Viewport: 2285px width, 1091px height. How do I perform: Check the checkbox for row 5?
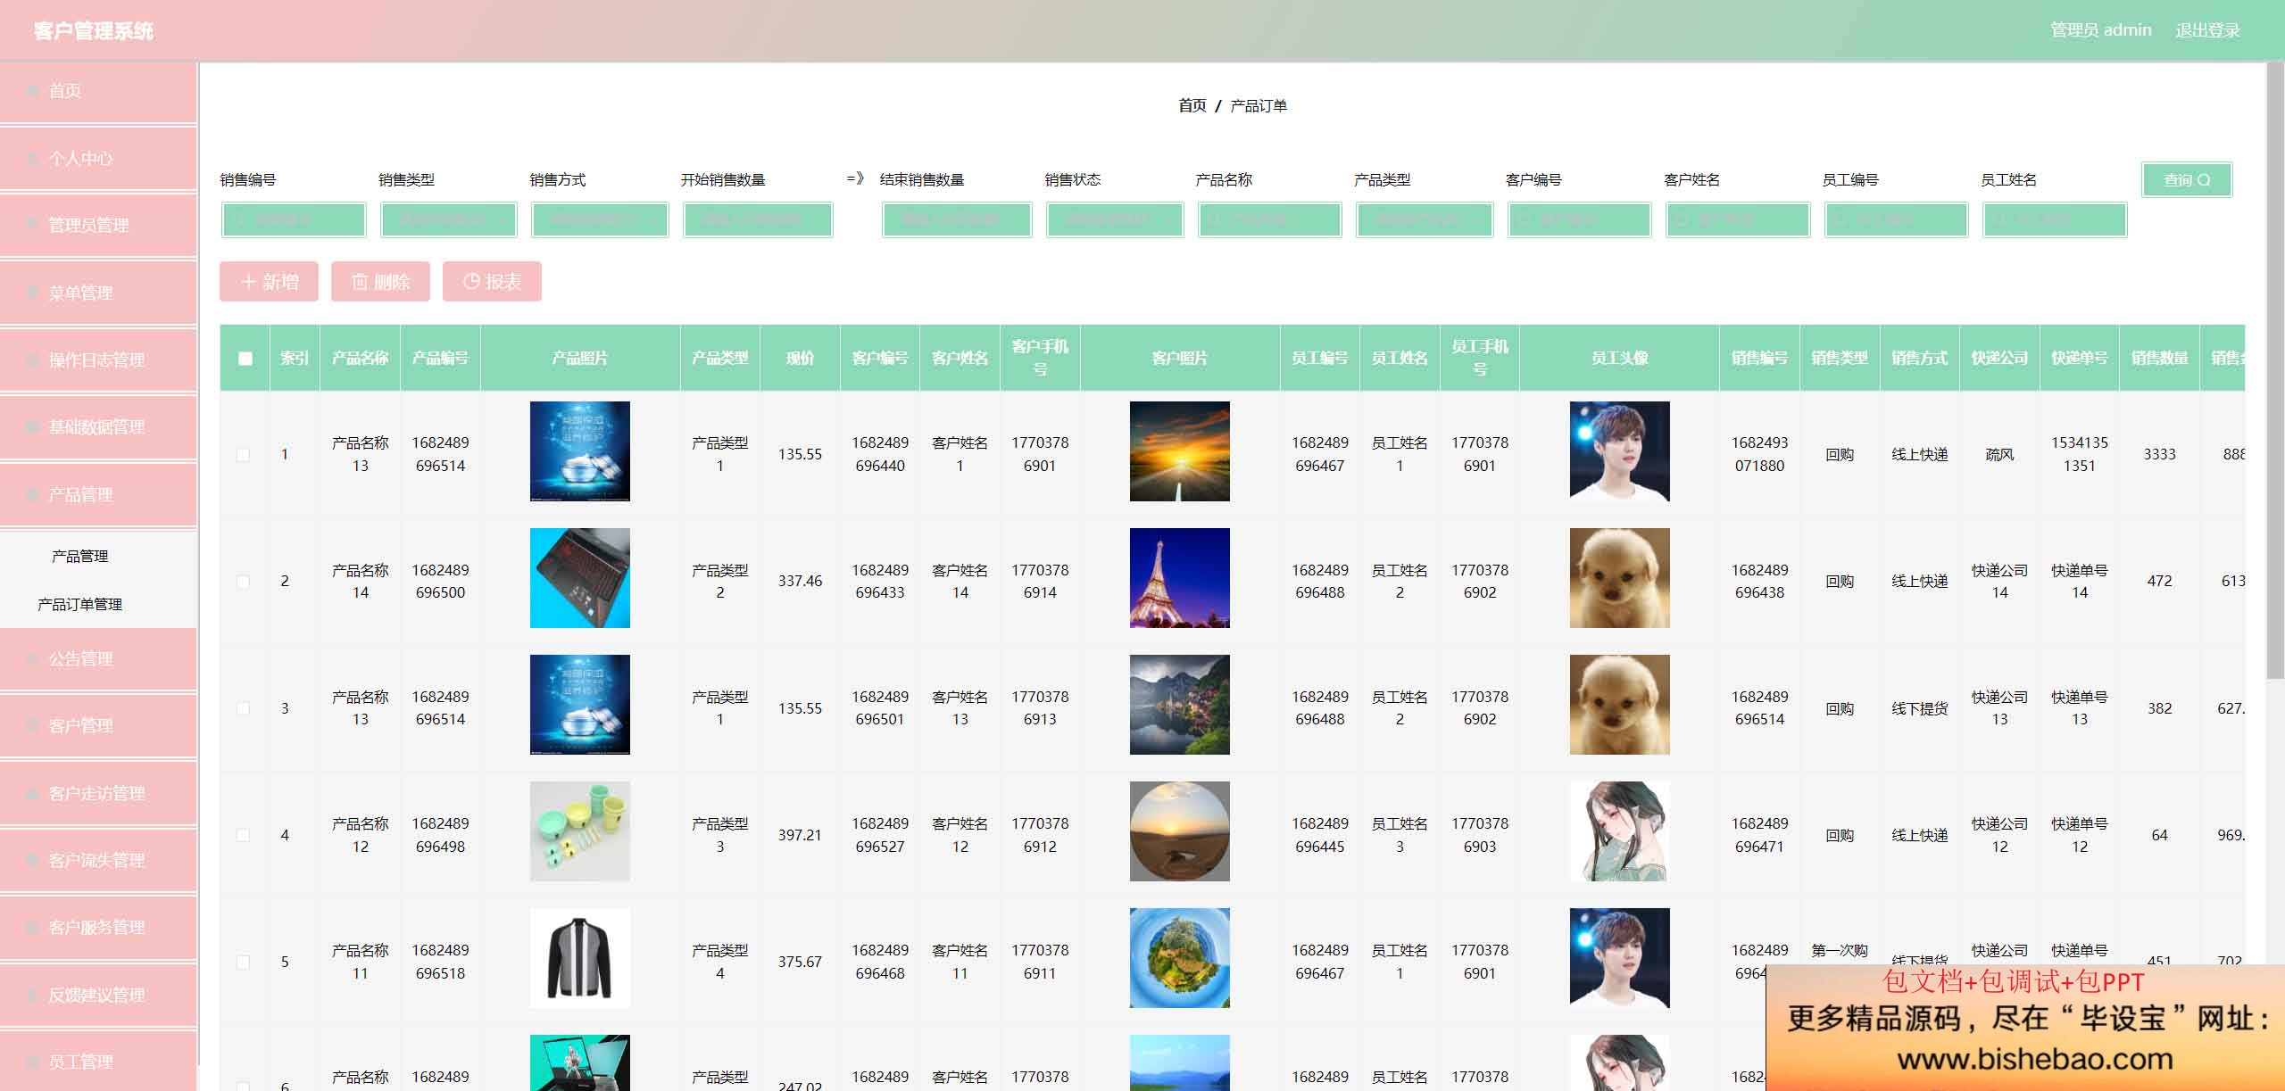pyautogui.click(x=243, y=962)
